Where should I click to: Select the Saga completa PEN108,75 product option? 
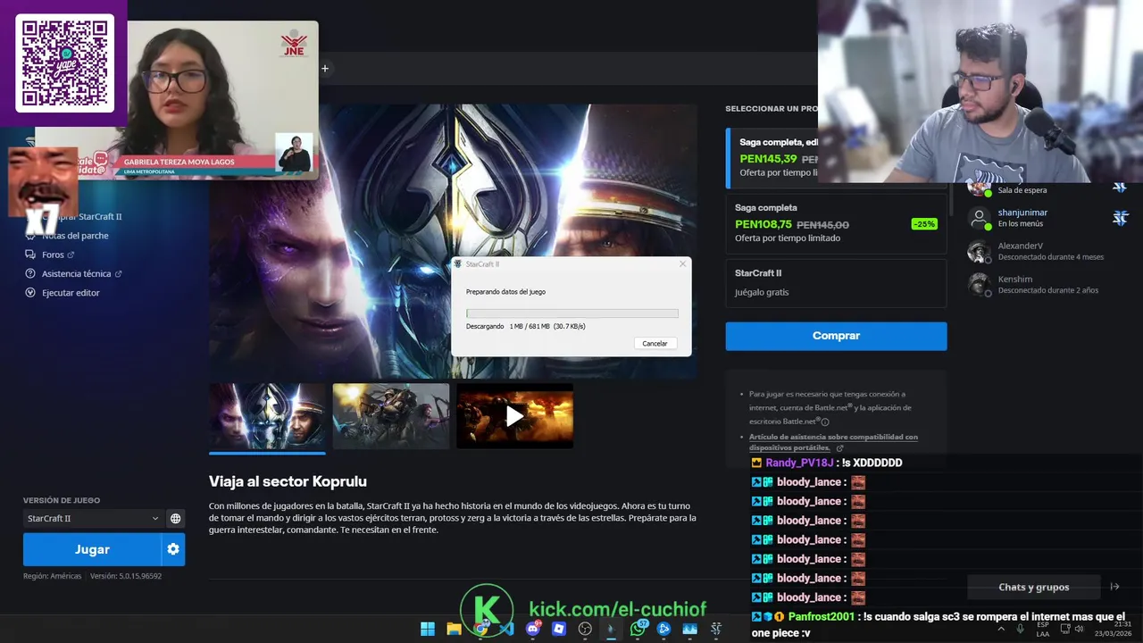click(x=836, y=223)
